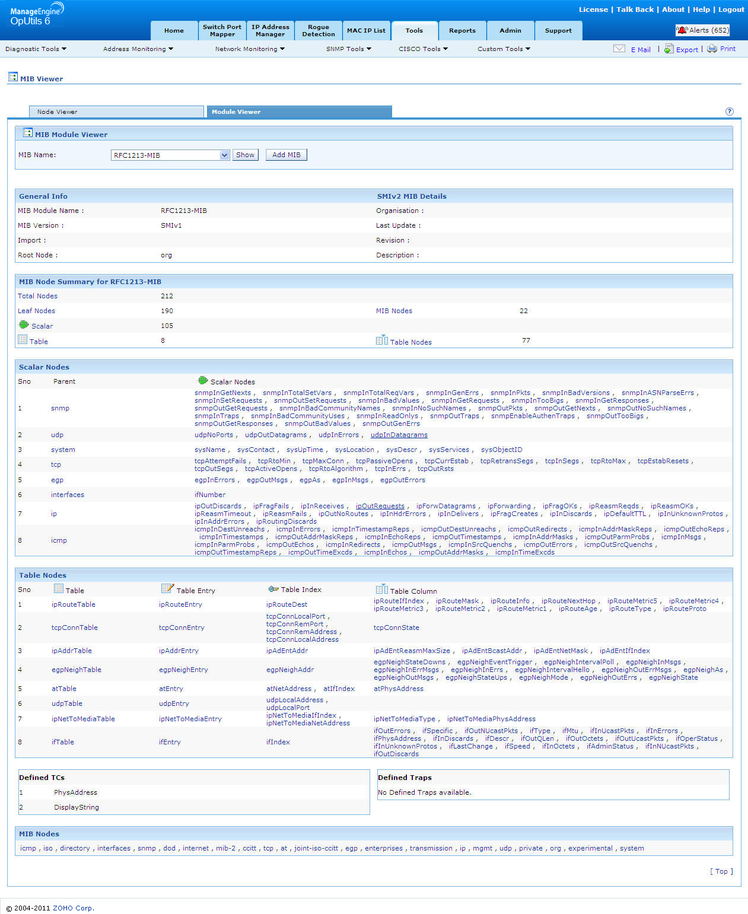Click the green Scalar node icon
The image size is (748, 914).
(24, 325)
